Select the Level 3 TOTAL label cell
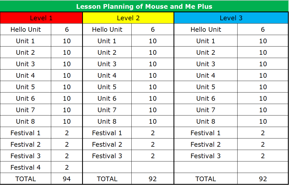289x185 pixels. pyautogui.click(x=206, y=179)
